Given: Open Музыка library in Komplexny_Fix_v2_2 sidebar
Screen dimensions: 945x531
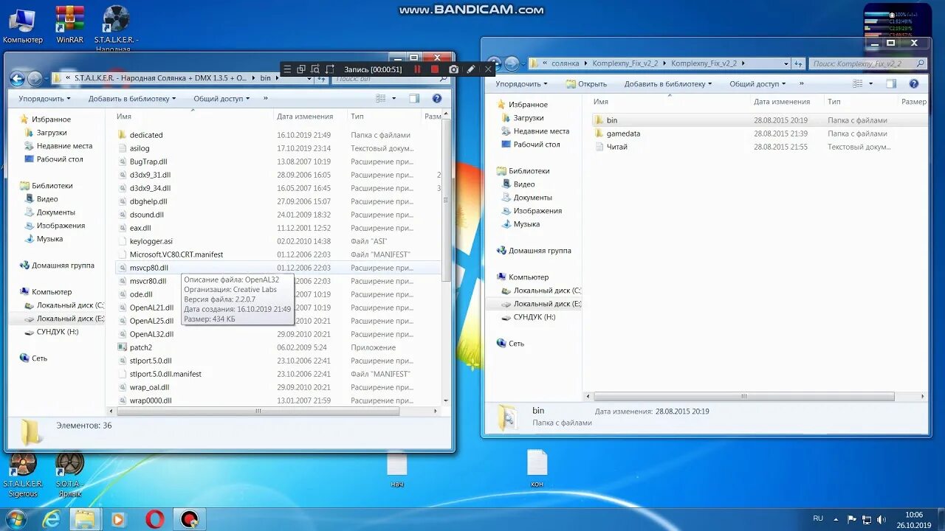Looking at the screenshot, I should (526, 224).
